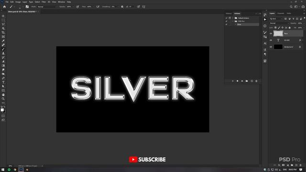Expand the Default Actions folder
This screenshot has height=172, width=306.
pos(233,18)
